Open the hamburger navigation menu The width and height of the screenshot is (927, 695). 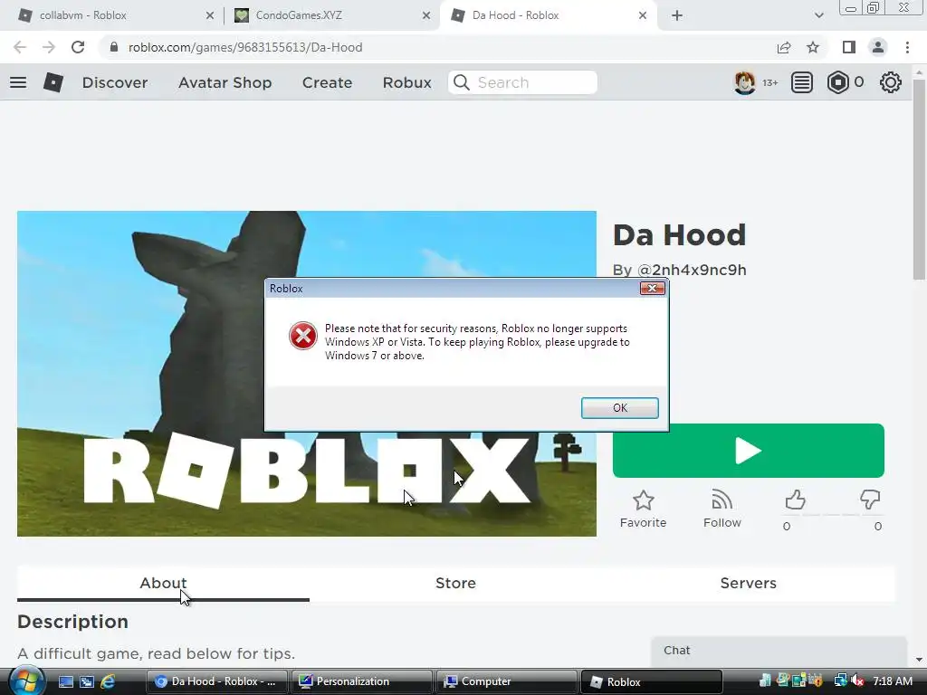(x=18, y=82)
